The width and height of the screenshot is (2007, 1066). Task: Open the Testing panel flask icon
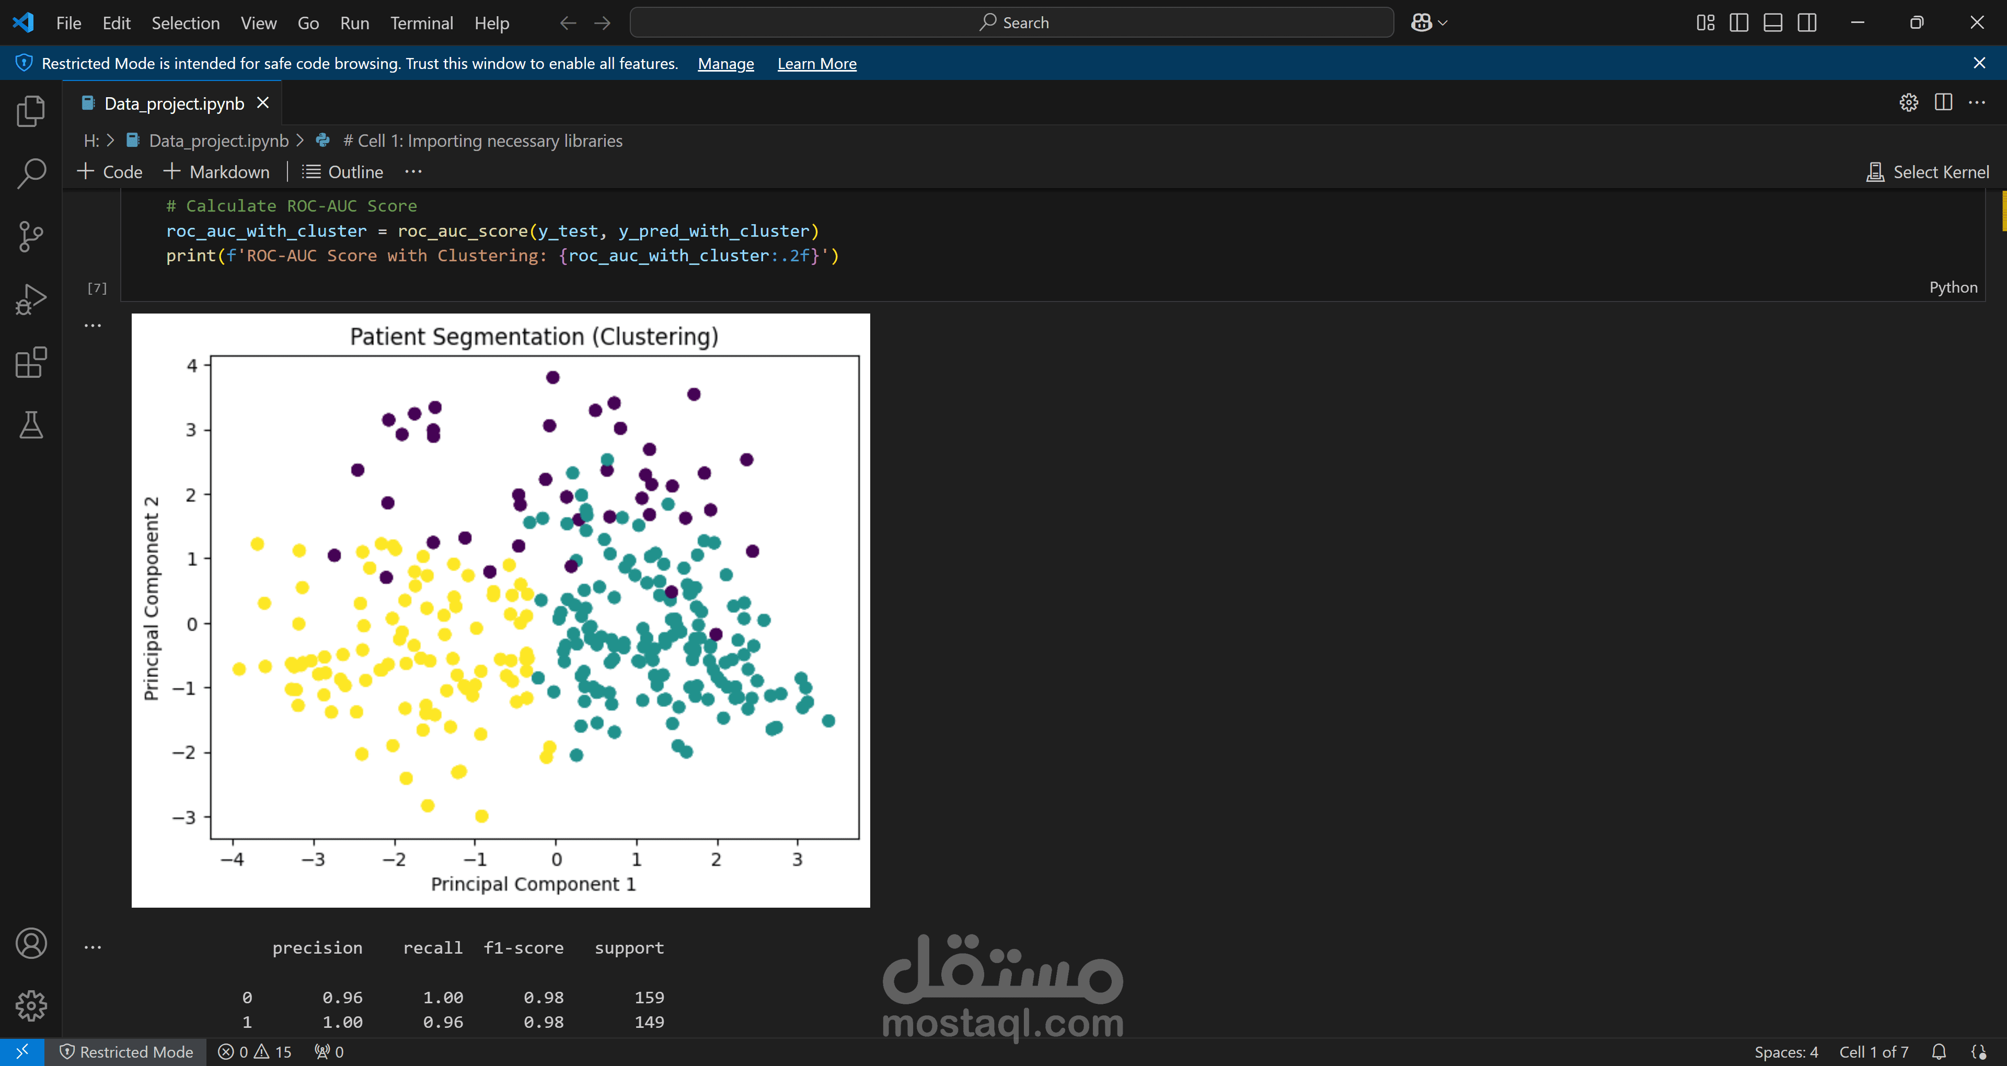point(30,425)
